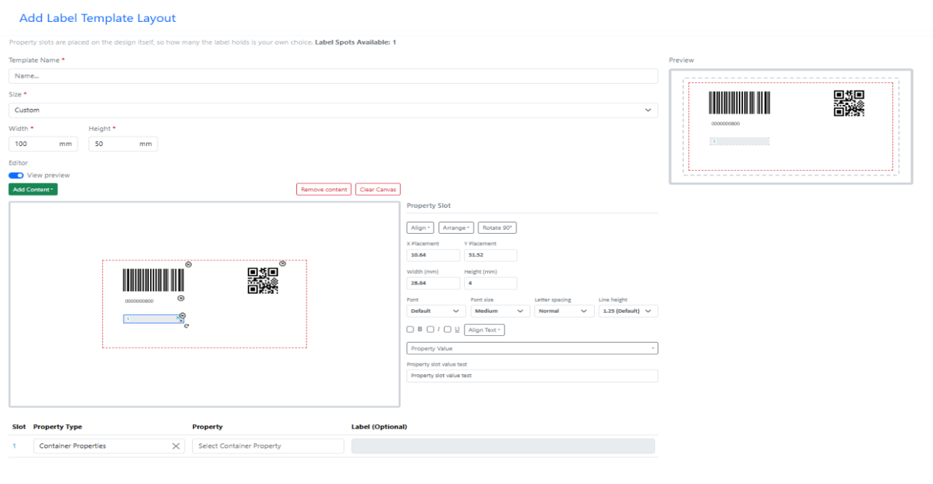Click the Property Slot panel heading
The height and width of the screenshot is (484, 933).
point(429,206)
